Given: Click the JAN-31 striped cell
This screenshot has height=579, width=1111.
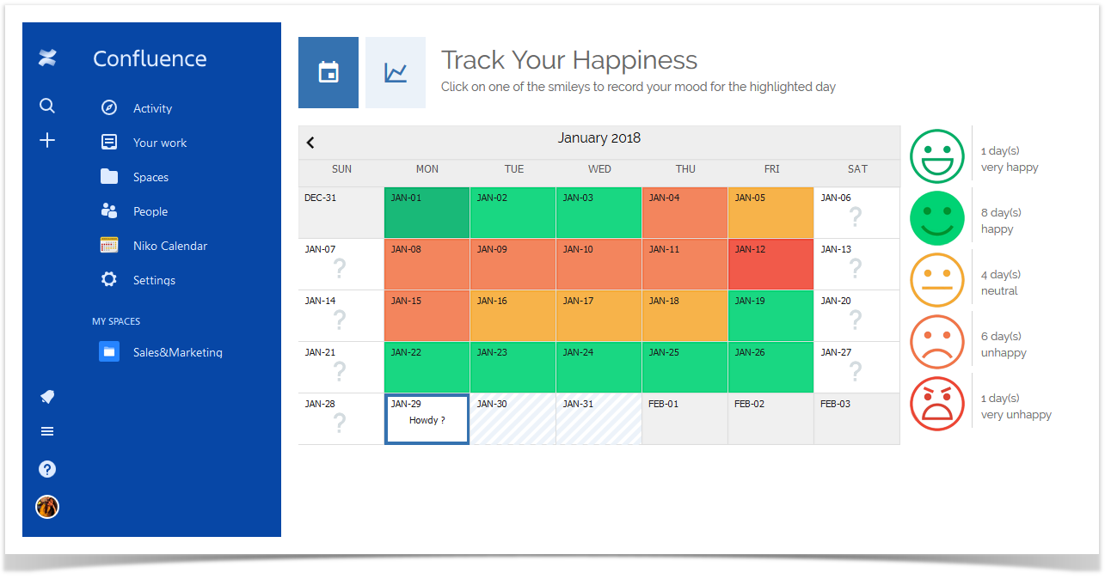Looking at the screenshot, I should [x=599, y=419].
